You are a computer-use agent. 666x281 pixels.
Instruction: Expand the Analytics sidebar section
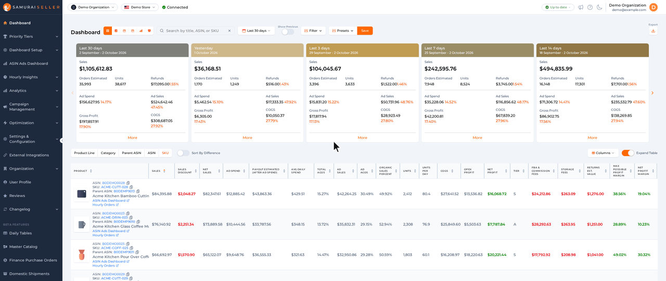click(31, 91)
